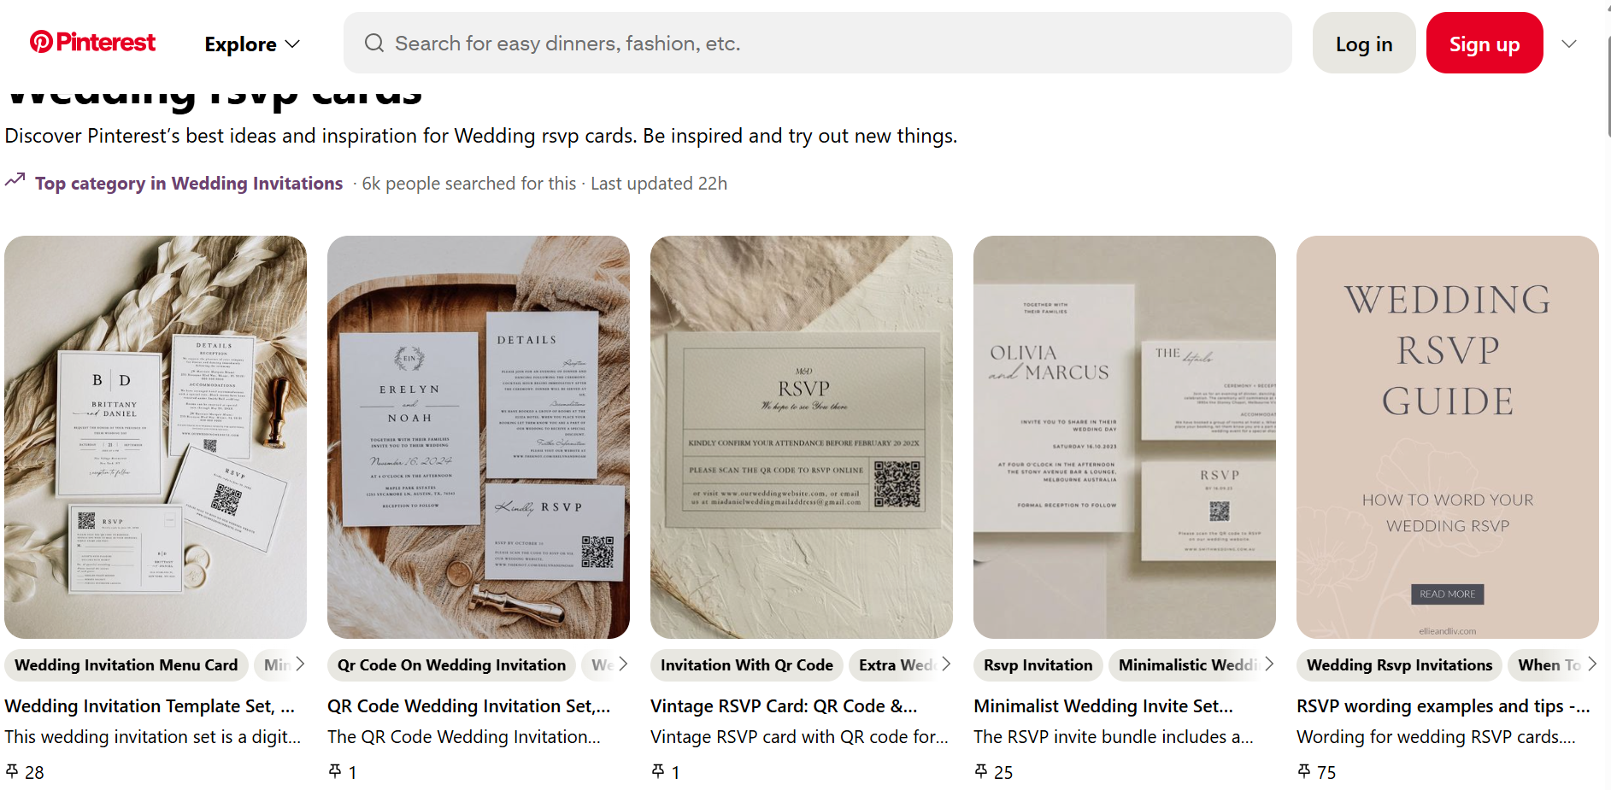Click 'This wedding invitation set is a digit...' description
Screen dimensions: 1611x790
click(153, 737)
